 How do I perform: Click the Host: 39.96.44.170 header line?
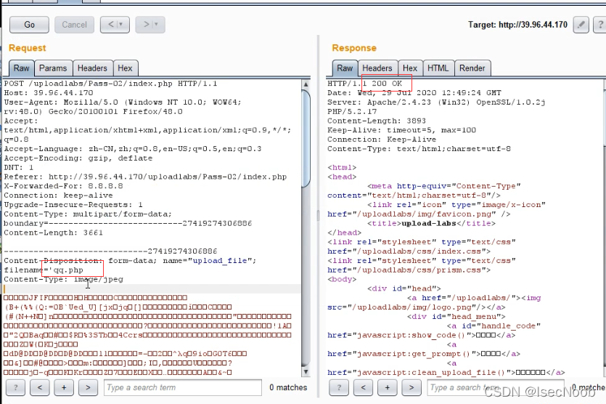(x=49, y=93)
